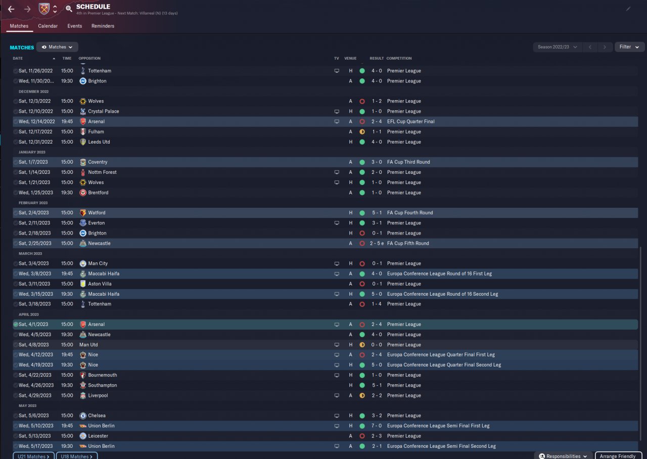
Task: Click 'Europa Conference League Round of 16 Second Leg'
Action: point(443,294)
